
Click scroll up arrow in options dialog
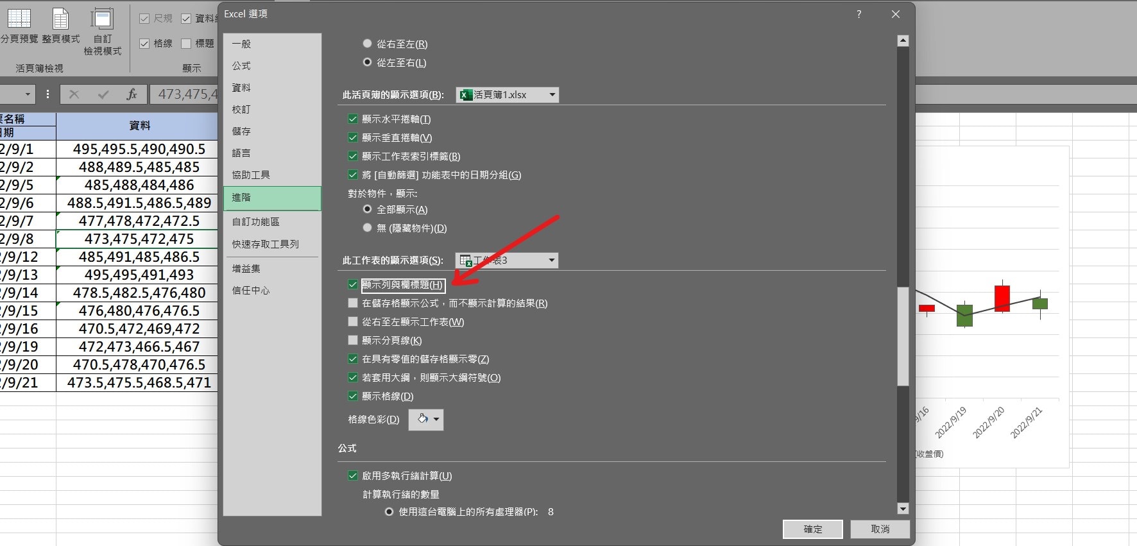(903, 41)
